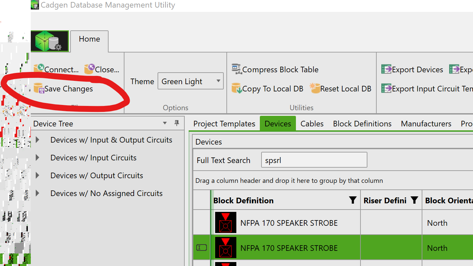Switch to the Manufacturers tab
The height and width of the screenshot is (266, 473).
coord(426,124)
